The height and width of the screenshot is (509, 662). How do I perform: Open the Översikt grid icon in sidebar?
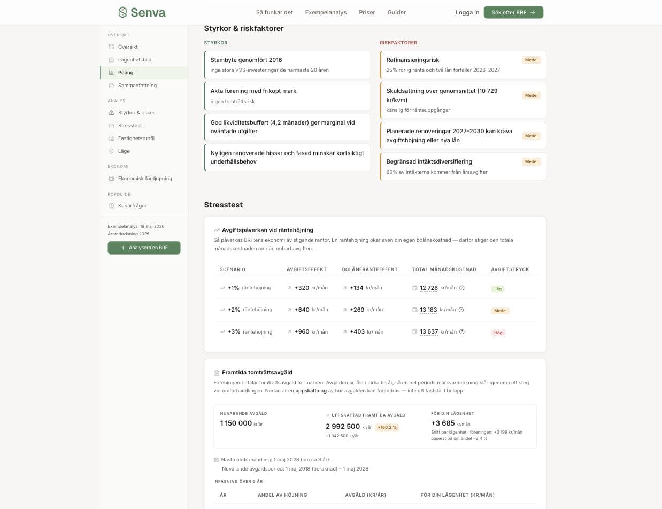tap(111, 47)
